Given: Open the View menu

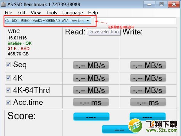Looking at the screenshot, I should 36,13.
